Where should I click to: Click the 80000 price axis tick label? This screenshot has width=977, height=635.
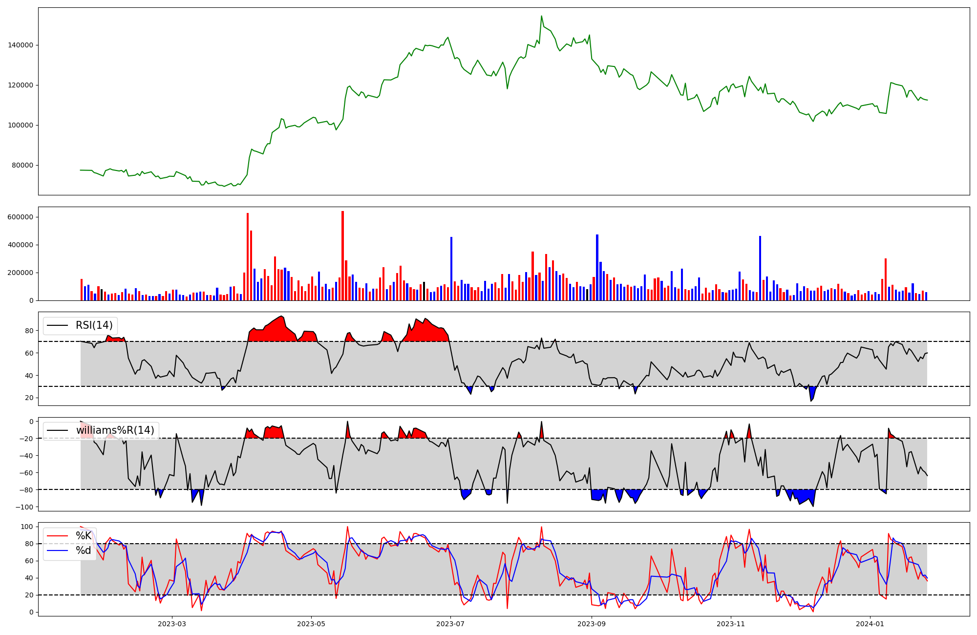(22, 165)
